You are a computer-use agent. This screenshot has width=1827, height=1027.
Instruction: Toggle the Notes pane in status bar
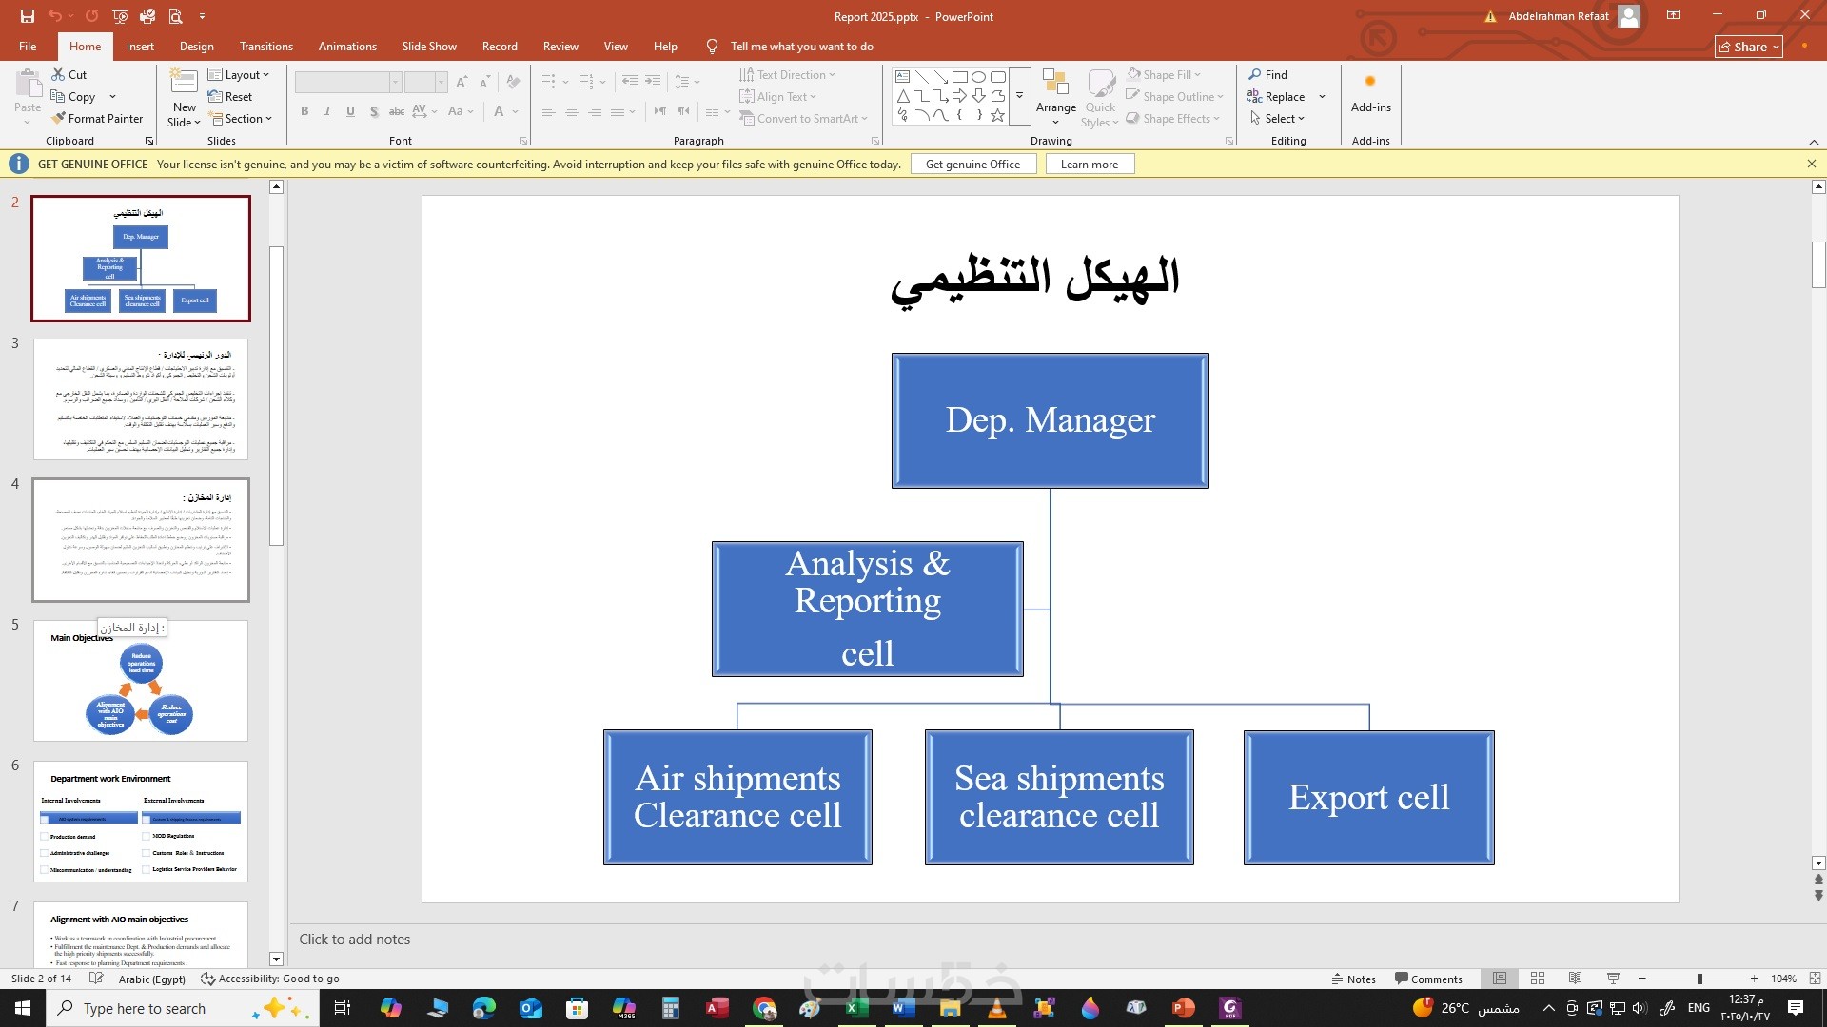tap(1353, 979)
